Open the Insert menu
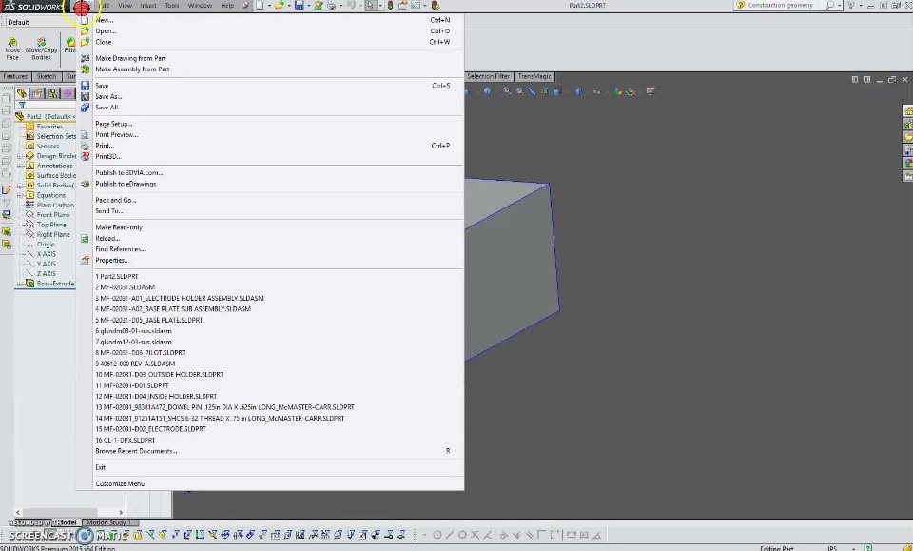The height and width of the screenshot is (551, 913). pos(148,6)
